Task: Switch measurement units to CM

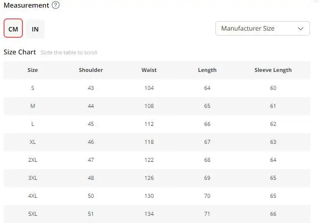Action: click(13, 29)
